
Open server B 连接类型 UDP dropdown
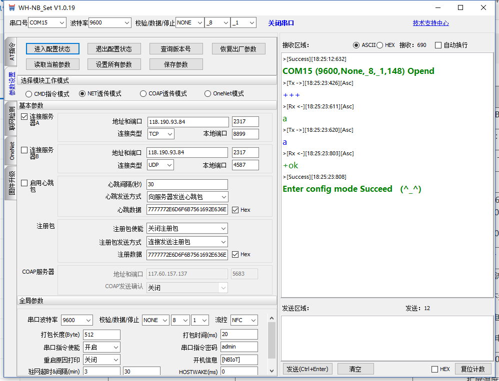(160, 165)
